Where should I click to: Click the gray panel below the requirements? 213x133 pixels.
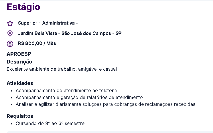click(110, 132)
